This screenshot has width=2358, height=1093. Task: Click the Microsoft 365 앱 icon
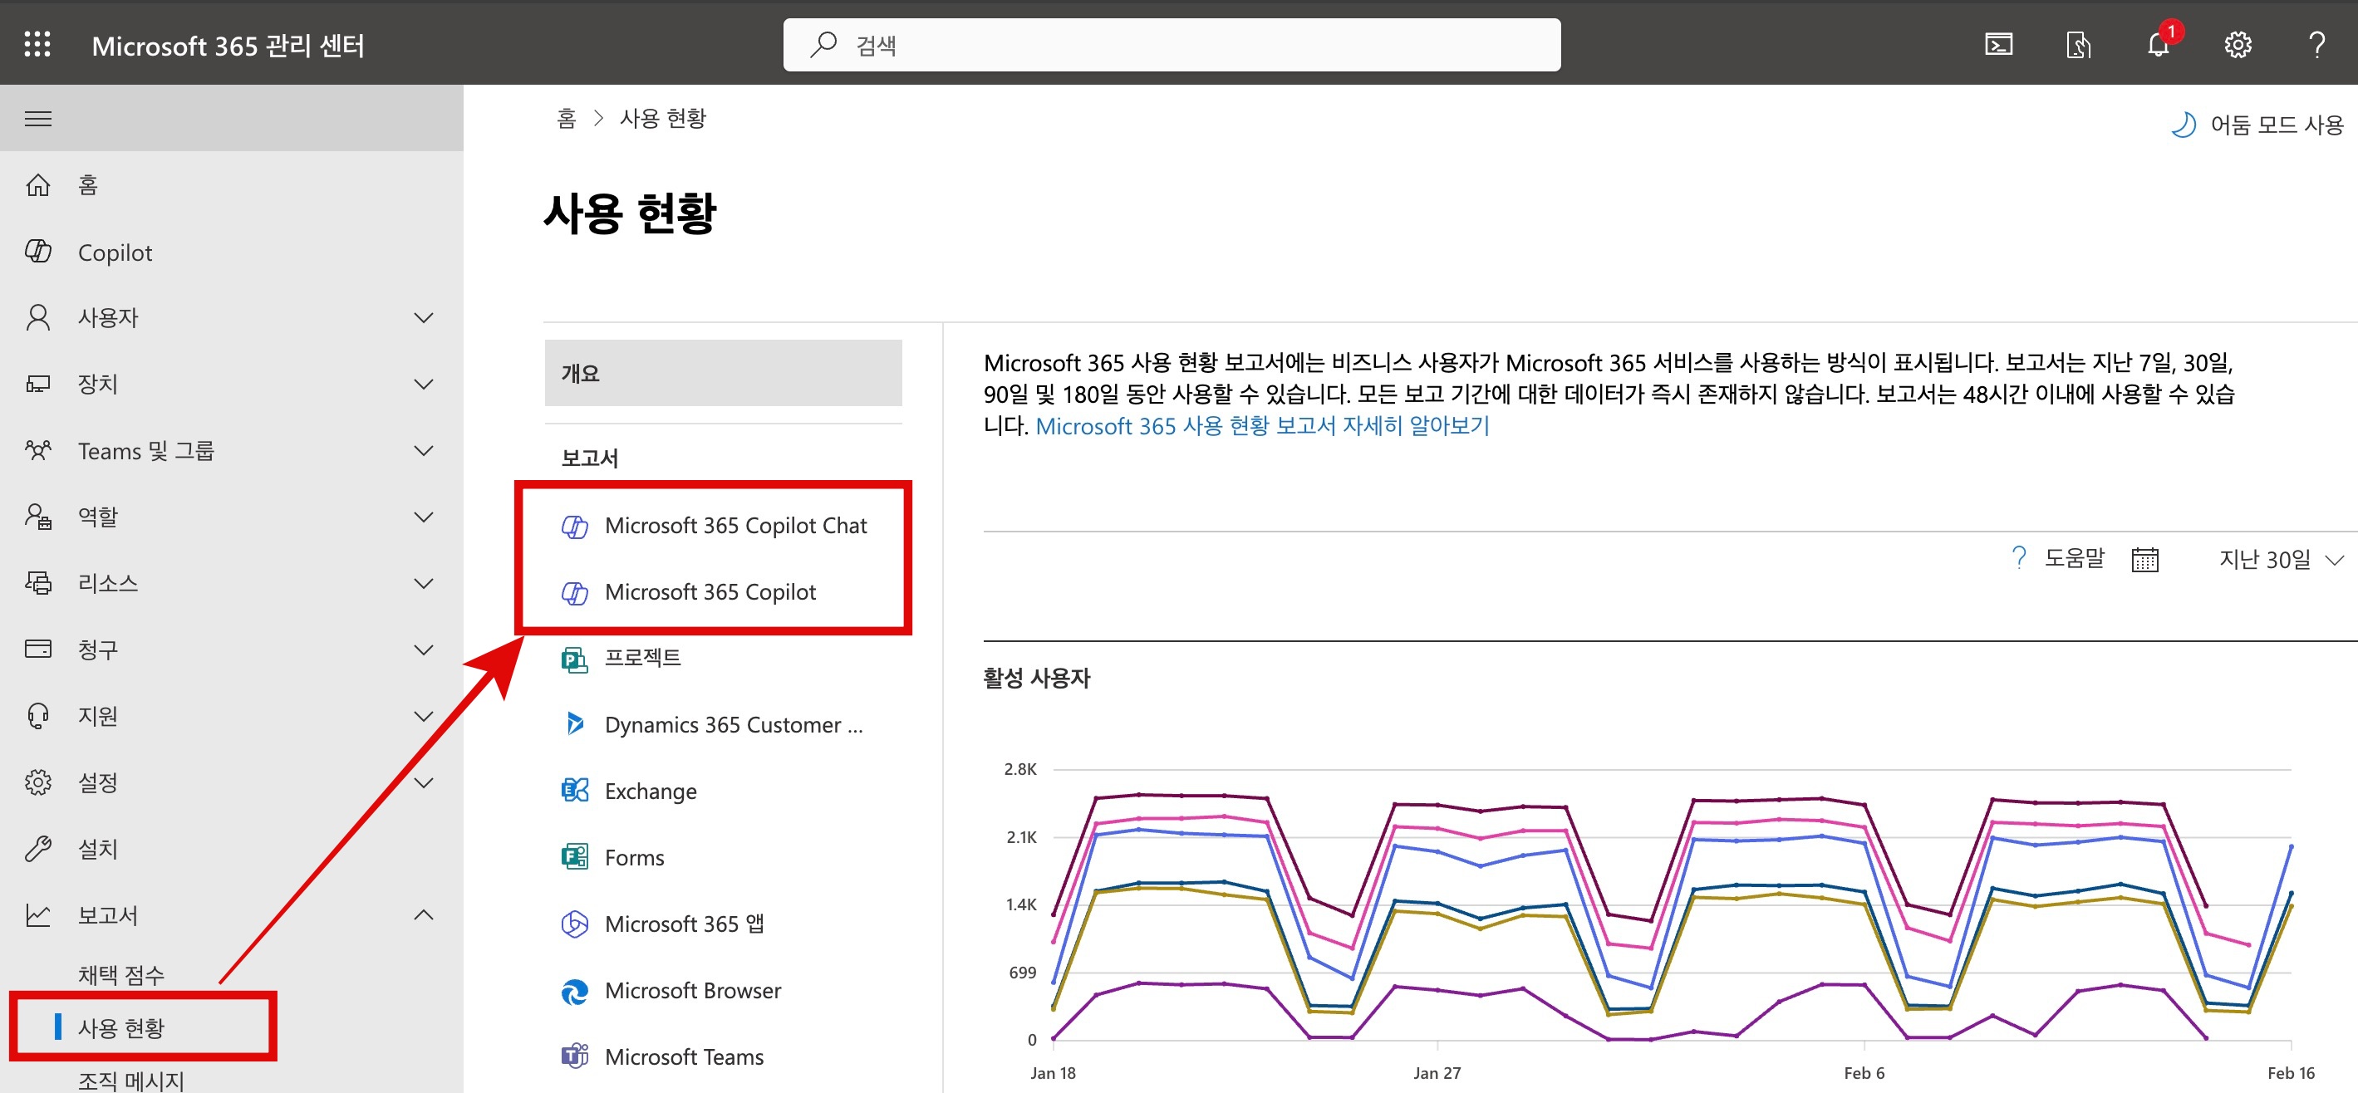pos(574,924)
